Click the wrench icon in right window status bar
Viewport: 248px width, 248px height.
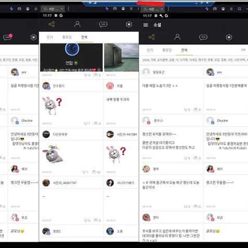[x=161, y=16]
